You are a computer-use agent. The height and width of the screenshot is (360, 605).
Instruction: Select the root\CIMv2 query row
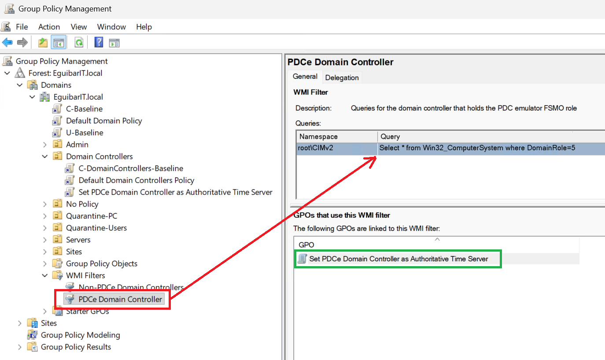(316, 148)
